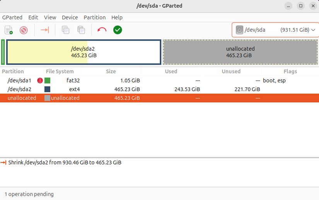The width and height of the screenshot is (319, 200).
Task: Open the Partition menu
Action: click(95, 17)
